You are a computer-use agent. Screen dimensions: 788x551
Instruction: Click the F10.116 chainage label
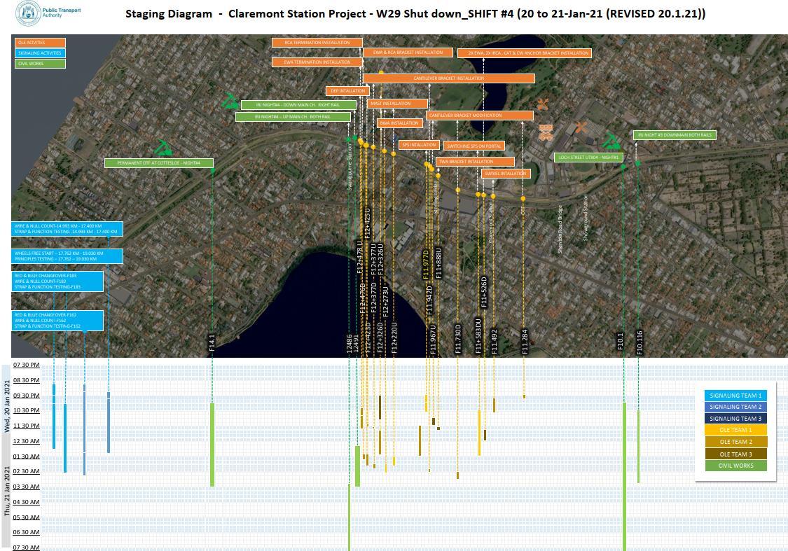pyautogui.click(x=640, y=342)
